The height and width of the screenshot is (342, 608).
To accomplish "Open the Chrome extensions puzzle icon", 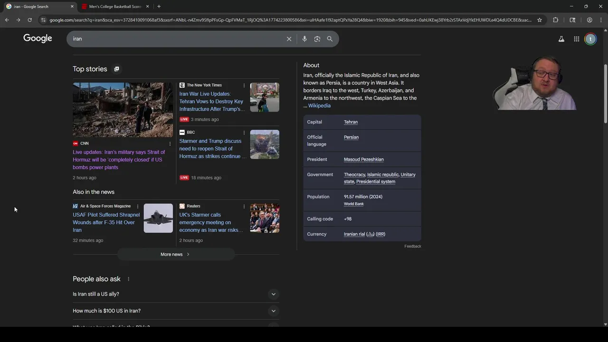I will pyautogui.click(x=555, y=20).
